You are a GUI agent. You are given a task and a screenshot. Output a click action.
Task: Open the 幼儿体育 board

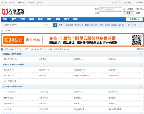tap(42, 76)
